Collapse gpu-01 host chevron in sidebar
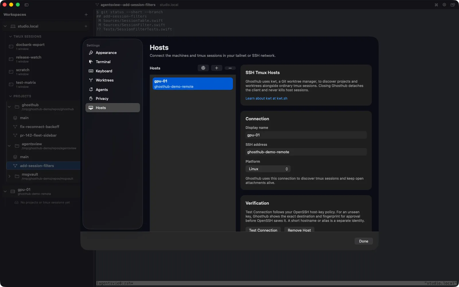This screenshot has width=459, height=287. tap(5, 191)
